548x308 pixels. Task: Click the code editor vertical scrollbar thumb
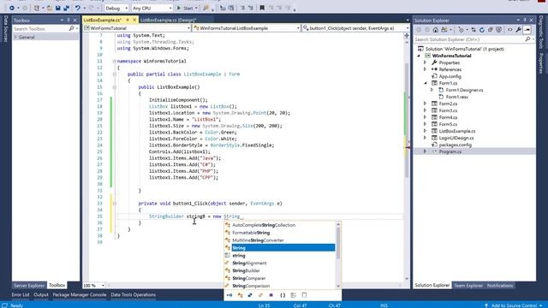click(x=407, y=121)
